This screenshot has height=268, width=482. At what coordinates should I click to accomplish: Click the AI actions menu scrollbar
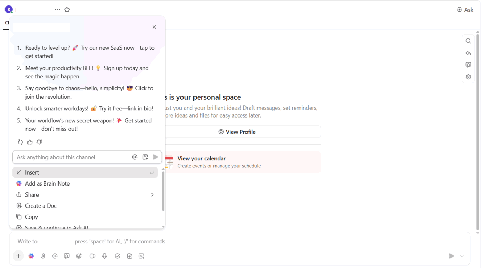[x=163, y=191]
